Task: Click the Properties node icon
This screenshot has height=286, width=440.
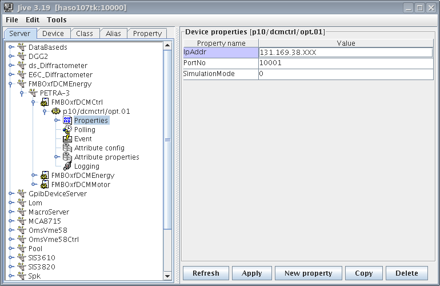Action: (67, 120)
